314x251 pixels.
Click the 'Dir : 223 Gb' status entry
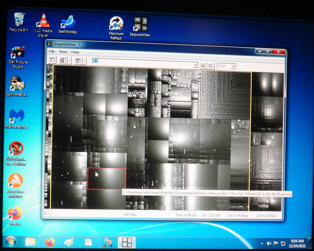pyautogui.click(x=211, y=215)
